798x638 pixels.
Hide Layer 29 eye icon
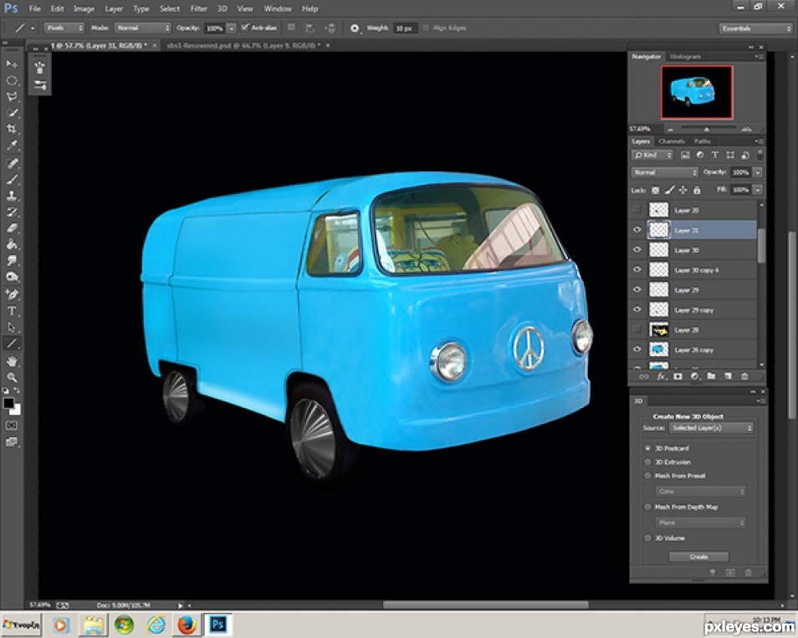(x=637, y=289)
